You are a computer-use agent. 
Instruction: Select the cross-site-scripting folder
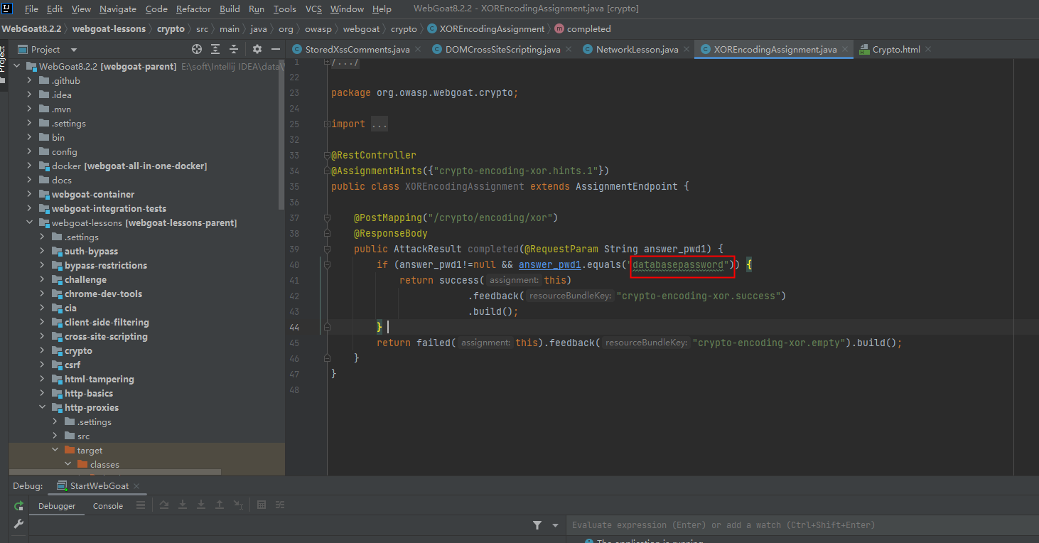coord(106,336)
